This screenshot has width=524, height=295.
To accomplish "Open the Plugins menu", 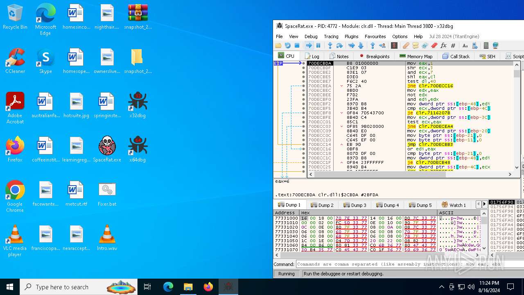I will (351, 36).
